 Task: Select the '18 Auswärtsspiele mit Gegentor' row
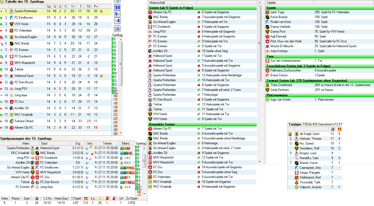tap(202, 167)
